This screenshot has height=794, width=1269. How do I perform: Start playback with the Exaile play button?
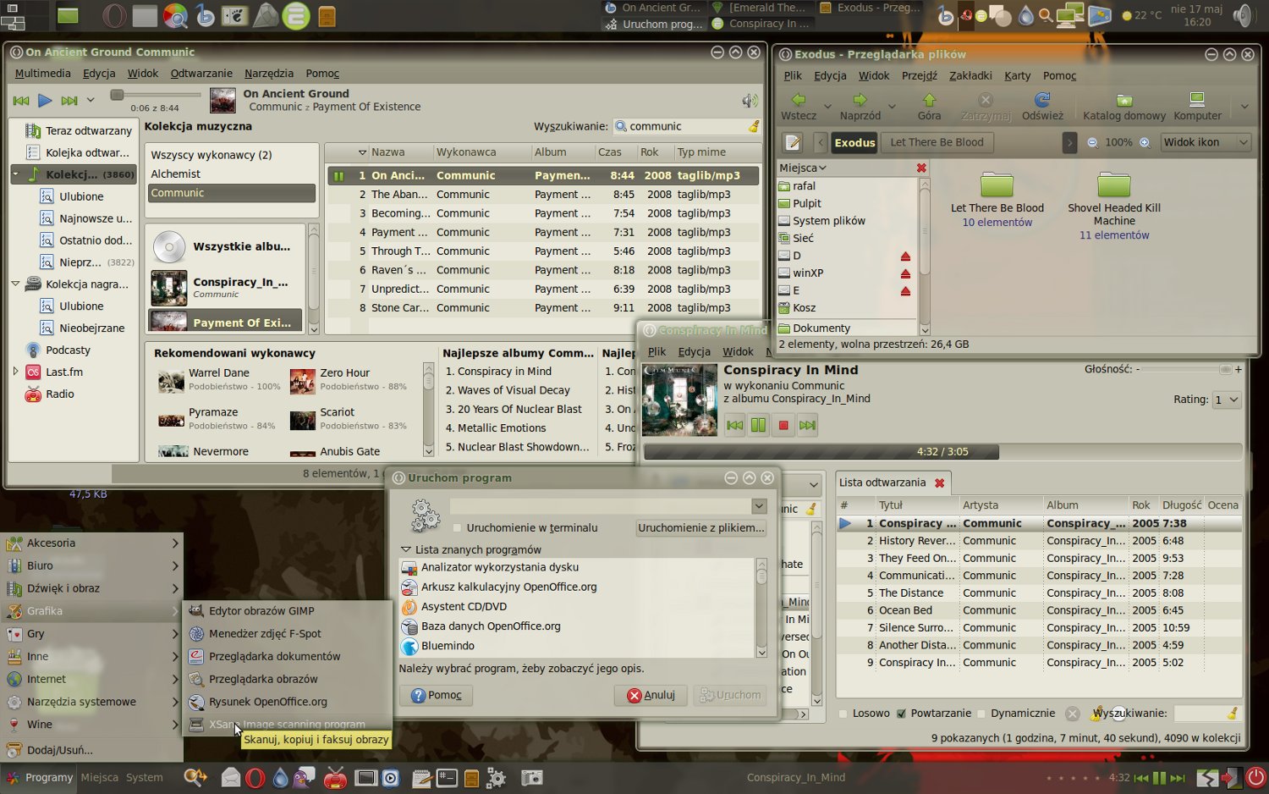pyautogui.click(x=45, y=101)
